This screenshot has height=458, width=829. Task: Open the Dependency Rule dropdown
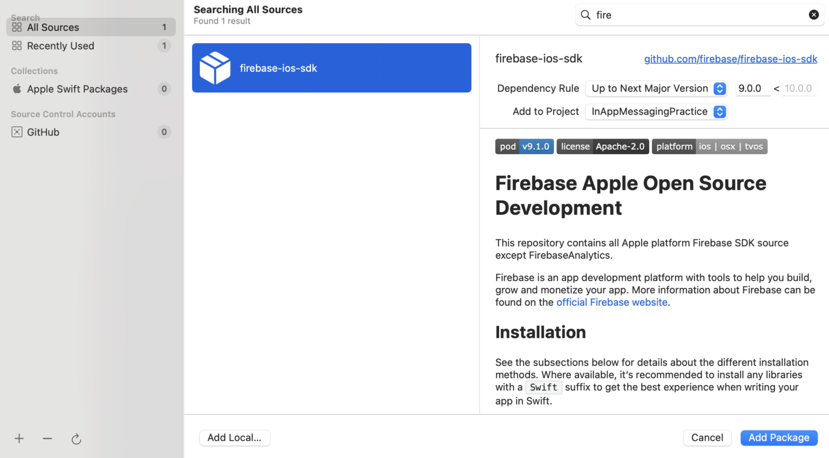(719, 88)
